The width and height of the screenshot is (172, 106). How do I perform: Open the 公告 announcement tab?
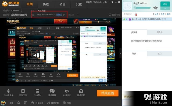pos(62,4)
